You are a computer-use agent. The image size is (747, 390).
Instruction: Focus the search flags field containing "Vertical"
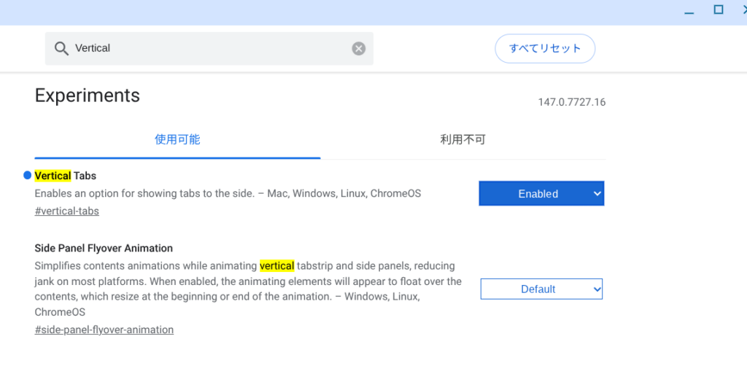[x=212, y=49]
